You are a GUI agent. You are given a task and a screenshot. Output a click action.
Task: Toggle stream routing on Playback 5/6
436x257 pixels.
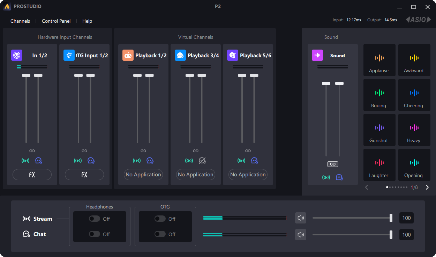point(241,161)
